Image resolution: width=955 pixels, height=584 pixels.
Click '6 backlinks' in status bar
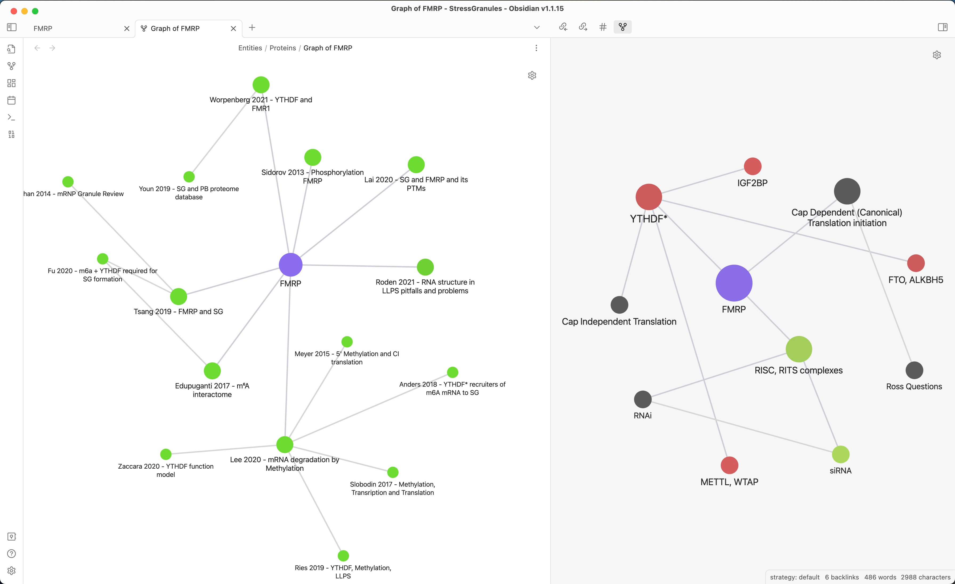[x=842, y=577]
